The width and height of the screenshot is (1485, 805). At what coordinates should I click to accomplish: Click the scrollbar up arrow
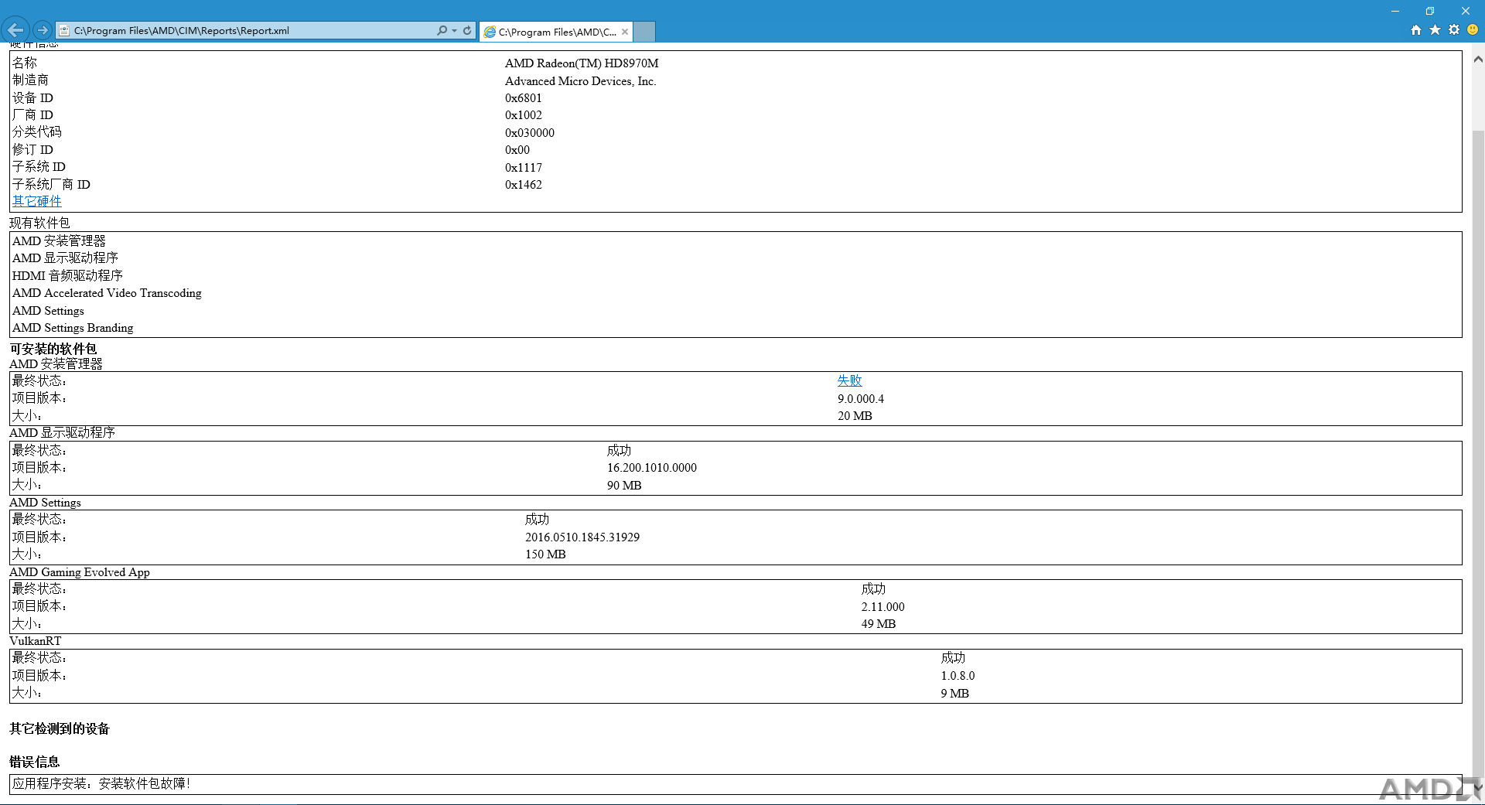coord(1478,59)
